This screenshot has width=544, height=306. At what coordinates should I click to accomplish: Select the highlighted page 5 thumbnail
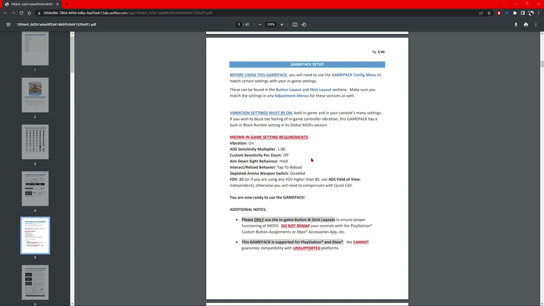35,235
